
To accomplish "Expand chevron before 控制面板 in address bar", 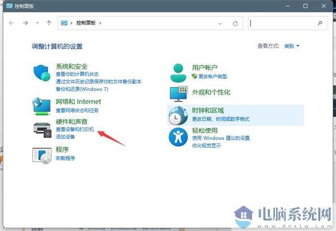I will (71, 23).
